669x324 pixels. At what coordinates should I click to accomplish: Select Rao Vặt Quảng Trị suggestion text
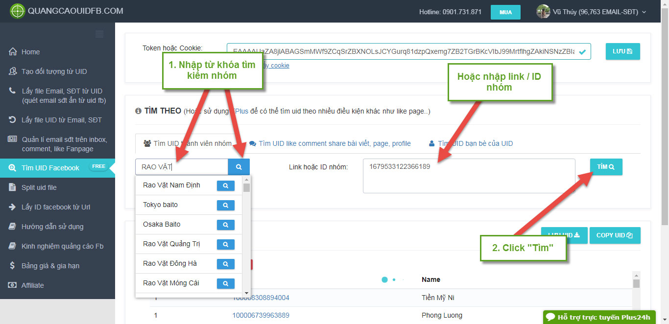pyautogui.click(x=171, y=244)
